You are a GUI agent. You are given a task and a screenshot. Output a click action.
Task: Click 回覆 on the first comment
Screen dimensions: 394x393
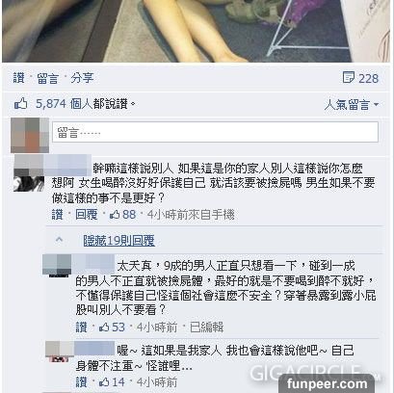(87, 215)
